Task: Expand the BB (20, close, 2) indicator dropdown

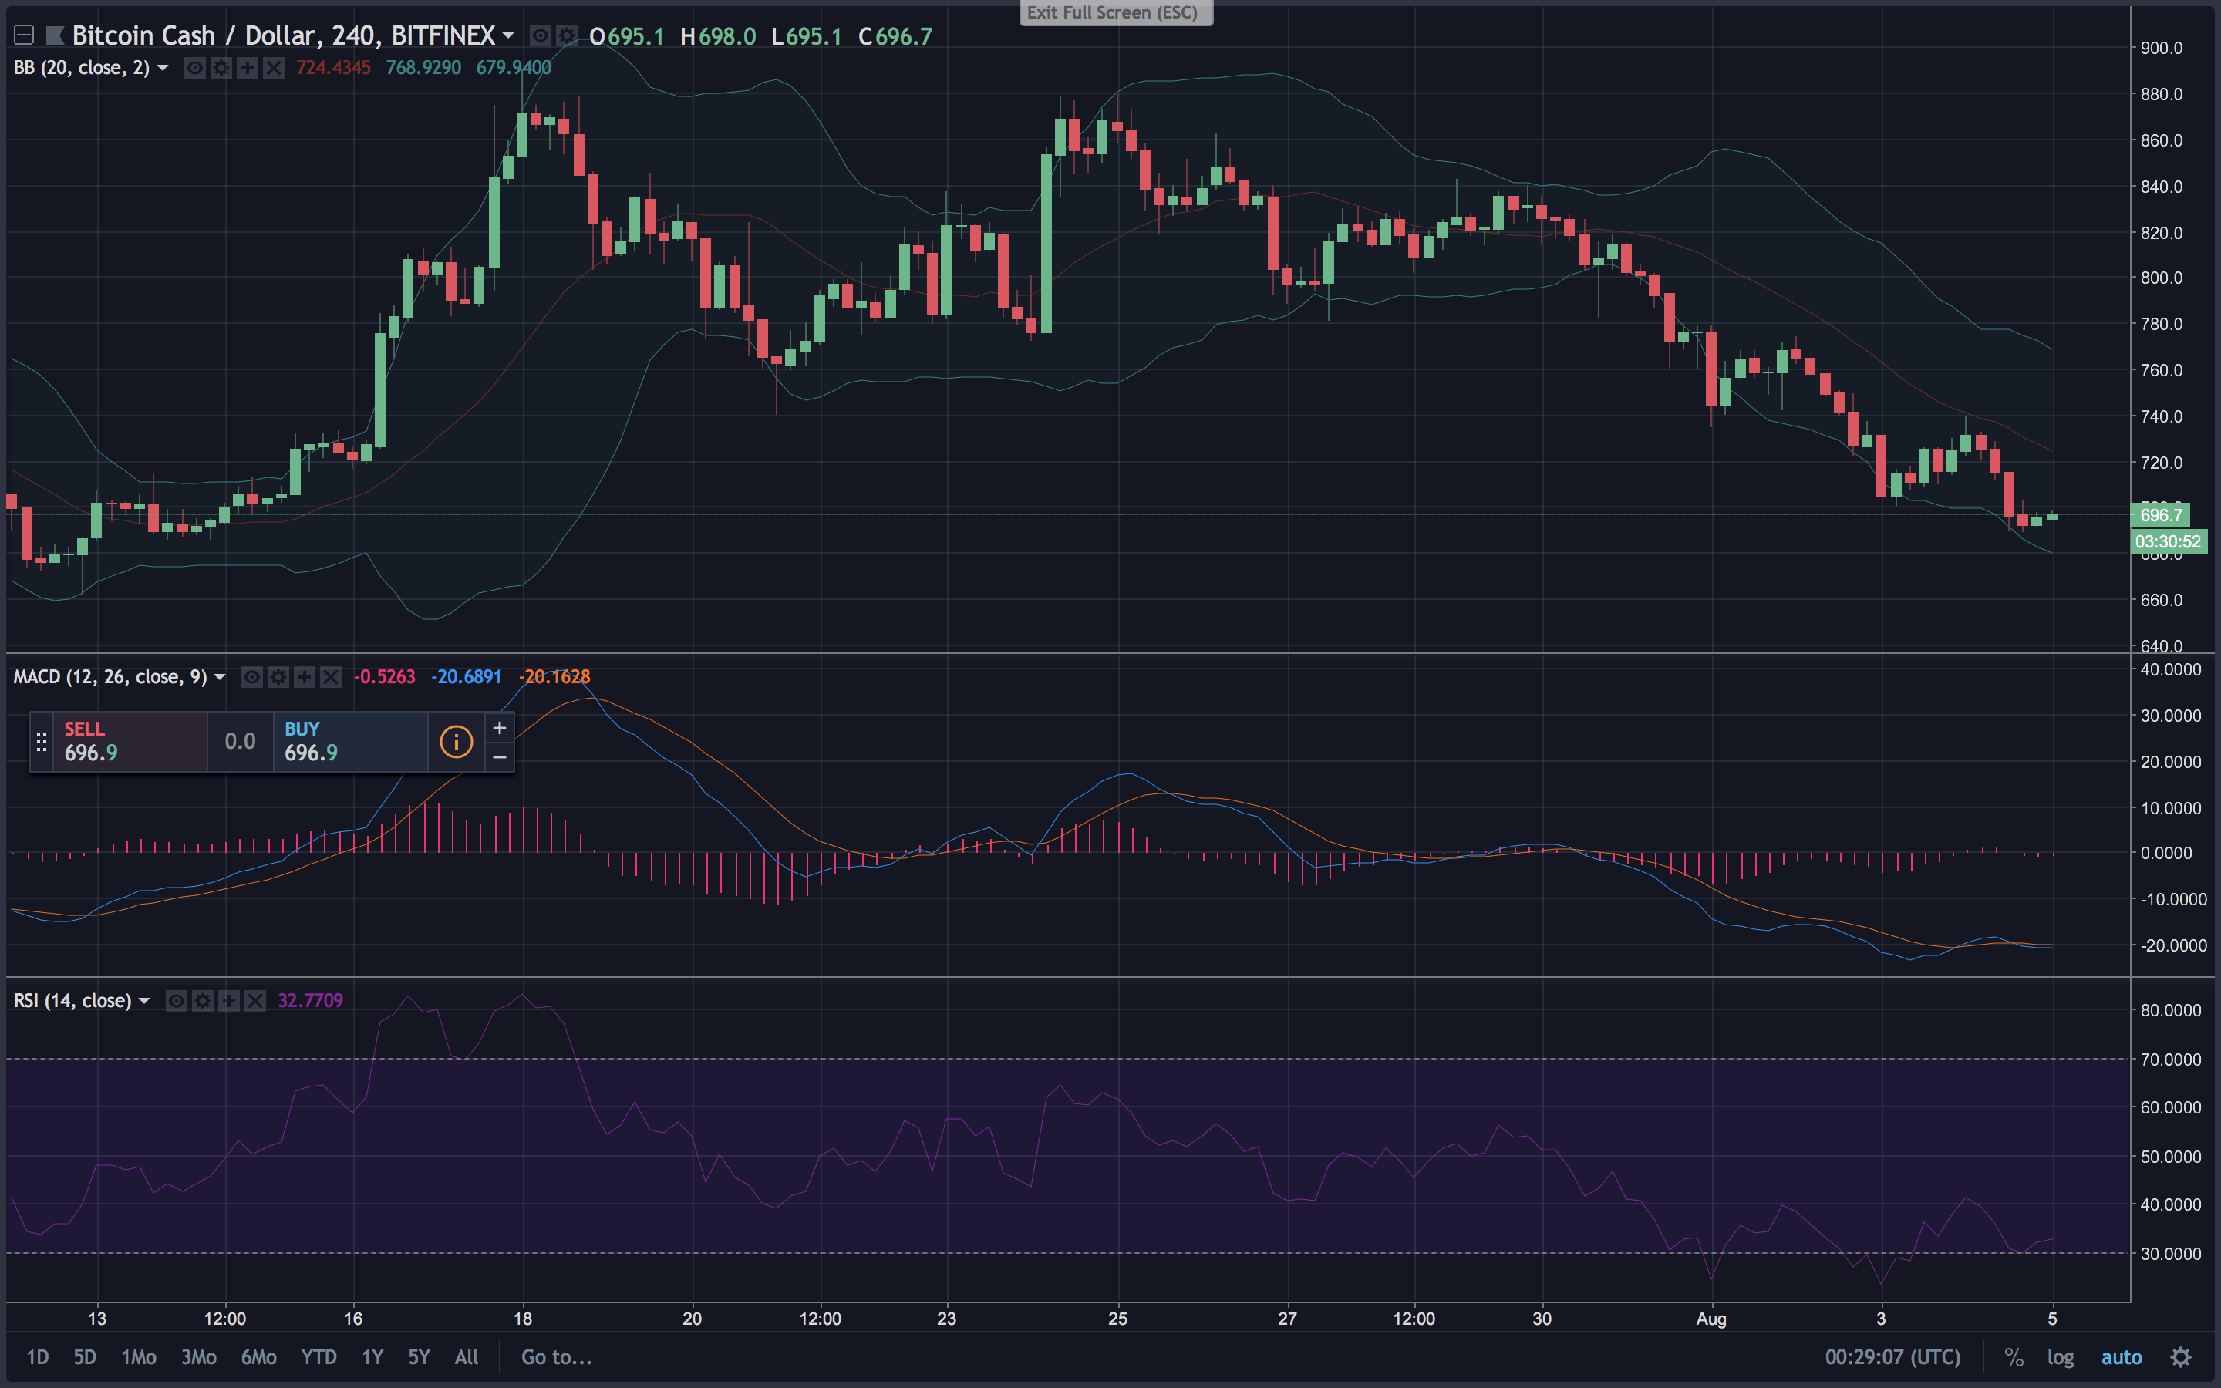Action: coord(163,68)
